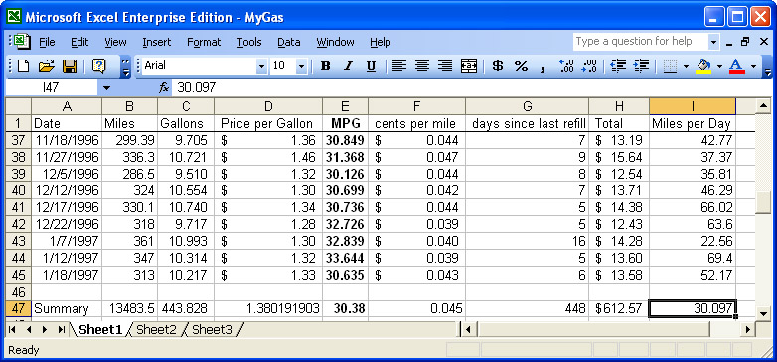Save the workbook with the floppy disk icon
777x362 pixels.
pos(69,65)
